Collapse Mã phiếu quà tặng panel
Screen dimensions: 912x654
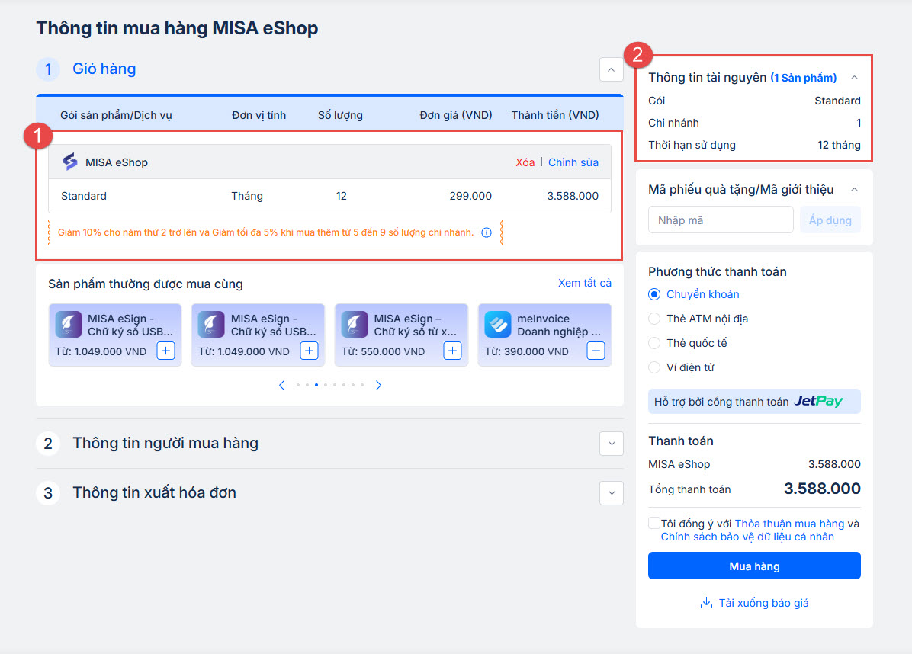click(854, 190)
